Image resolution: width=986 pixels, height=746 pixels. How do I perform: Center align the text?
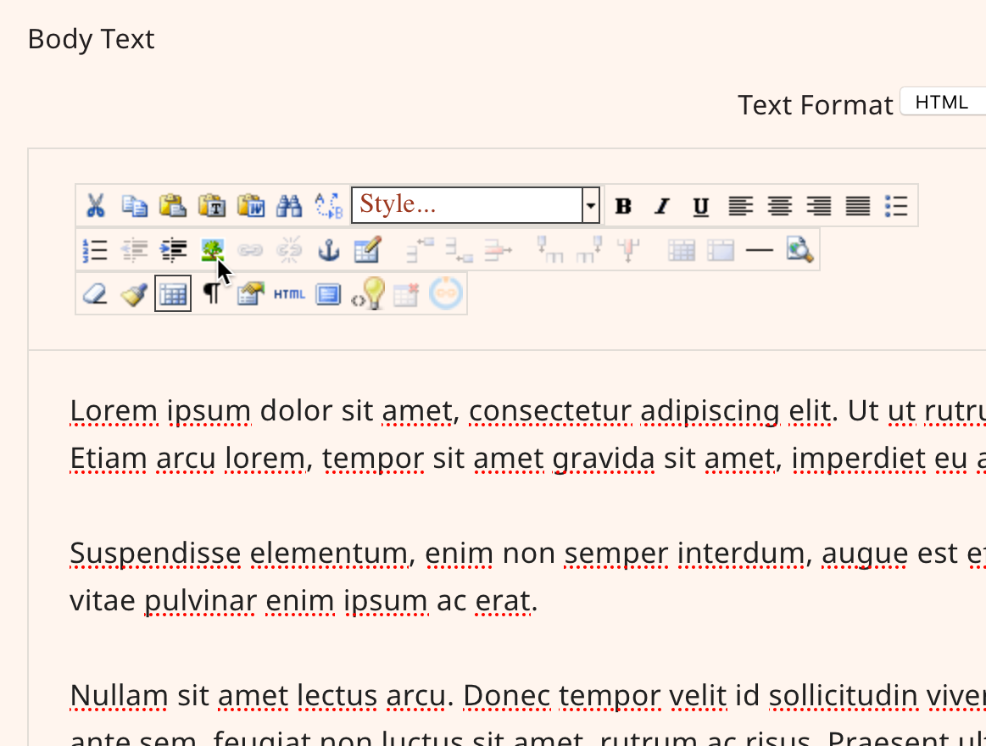pos(779,206)
